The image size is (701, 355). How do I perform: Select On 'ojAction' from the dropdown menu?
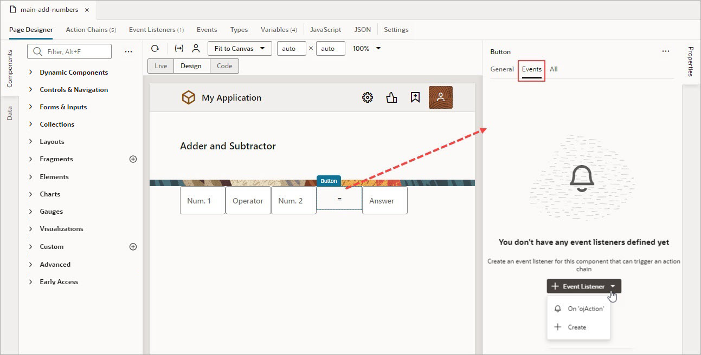click(586, 308)
